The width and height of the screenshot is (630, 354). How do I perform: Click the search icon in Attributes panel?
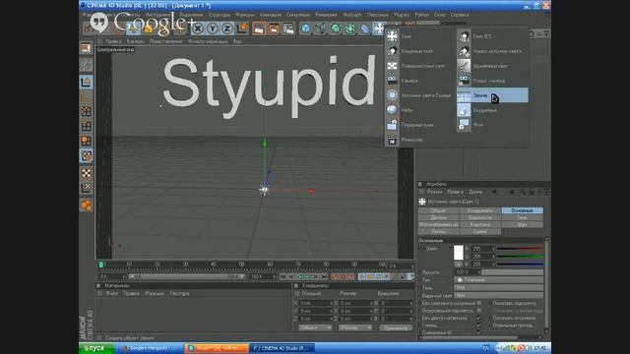point(523,193)
